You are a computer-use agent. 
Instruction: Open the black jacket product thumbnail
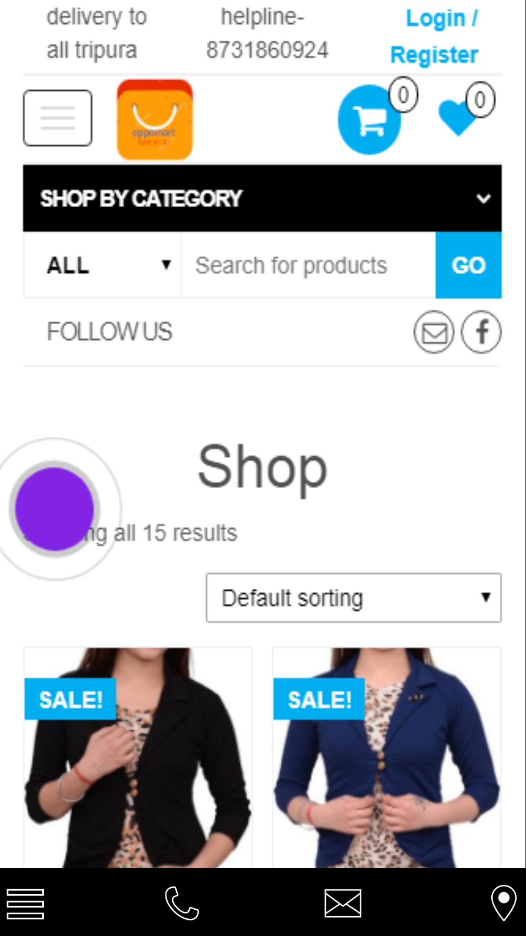[x=138, y=758]
